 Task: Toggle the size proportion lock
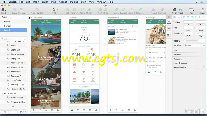click(194, 28)
